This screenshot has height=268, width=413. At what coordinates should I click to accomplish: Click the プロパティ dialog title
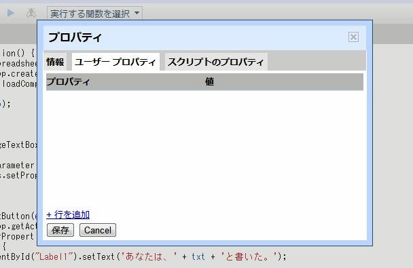tap(75, 37)
